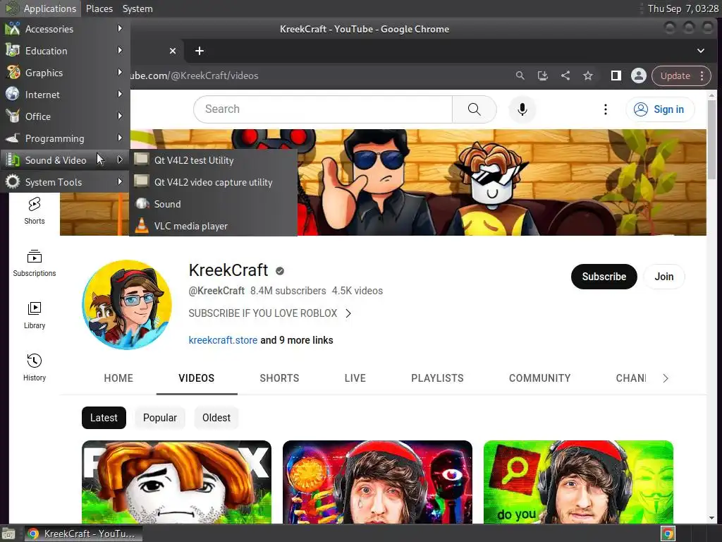Select the Latest sort chip
Screen dimensions: 722x542
click(104, 418)
